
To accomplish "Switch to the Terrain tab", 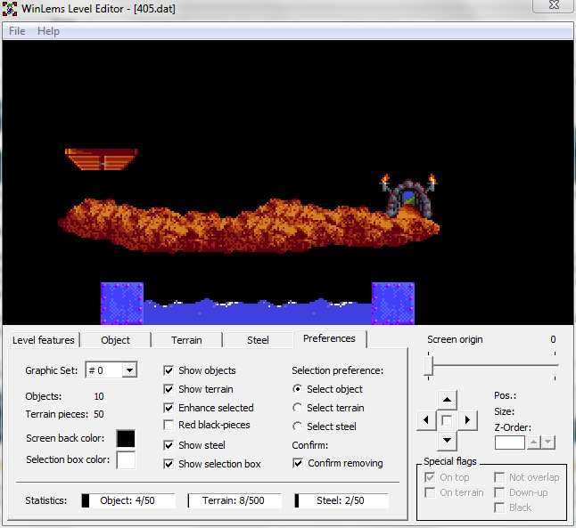I will click(186, 340).
